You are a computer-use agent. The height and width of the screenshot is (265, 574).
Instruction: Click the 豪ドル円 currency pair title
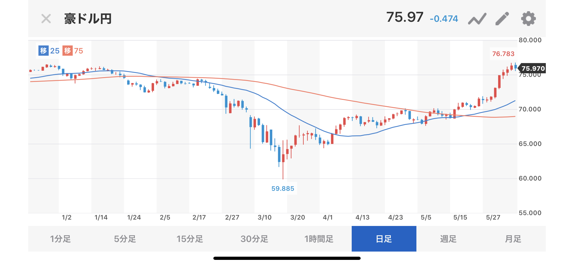(x=88, y=19)
